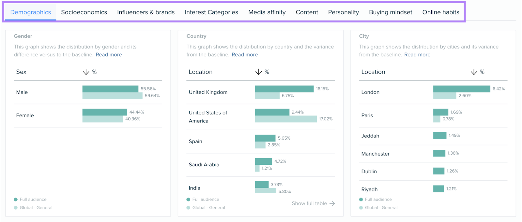The height and width of the screenshot is (222, 522).
Task: Click Full audience legend dot in Gender card
Action: click(x=16, y=200)
